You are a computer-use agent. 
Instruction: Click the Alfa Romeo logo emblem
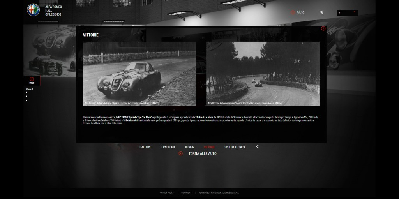(34, 10)
